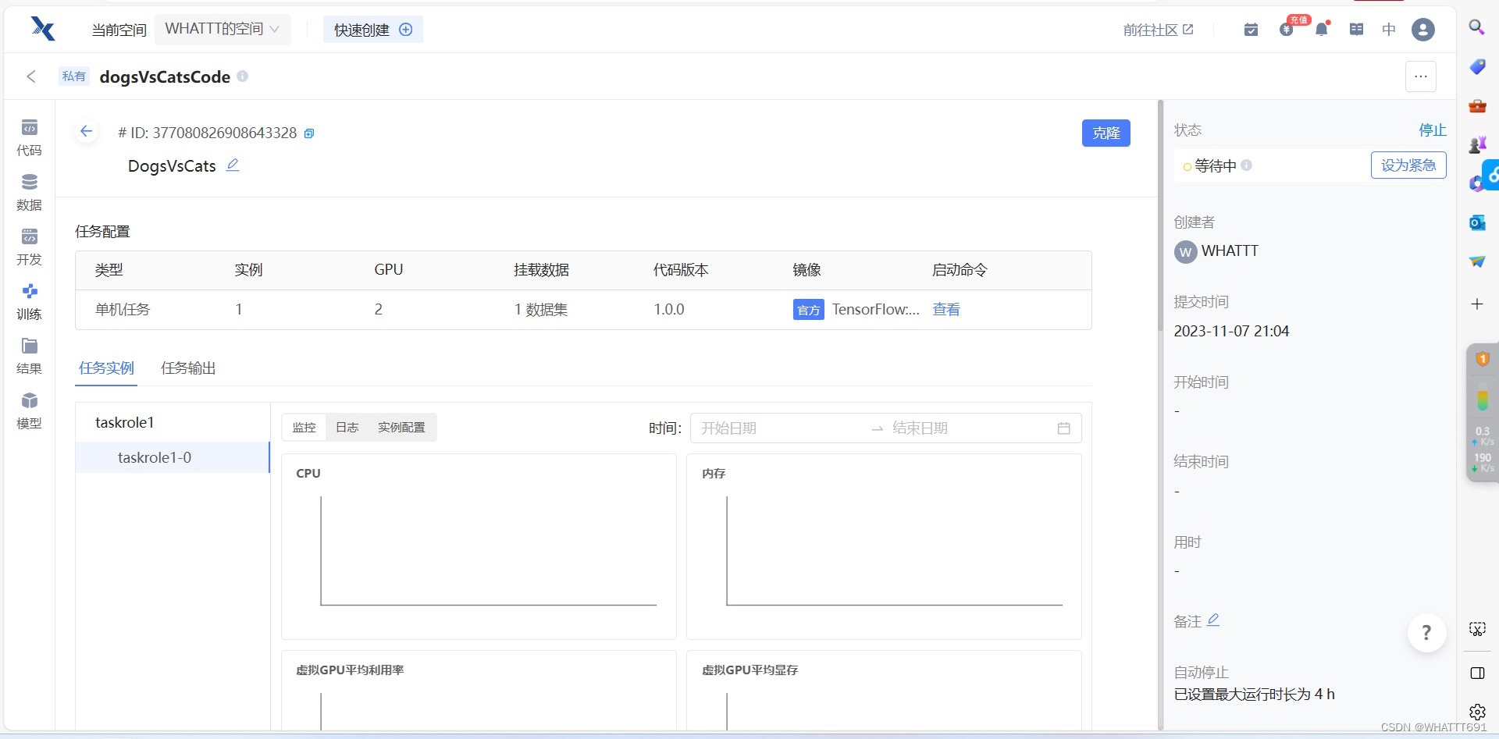This screenshot has width=1499, height=739.
Task: Open the 结果 (Results) sidebar section
Action: (x=29, y=357)
